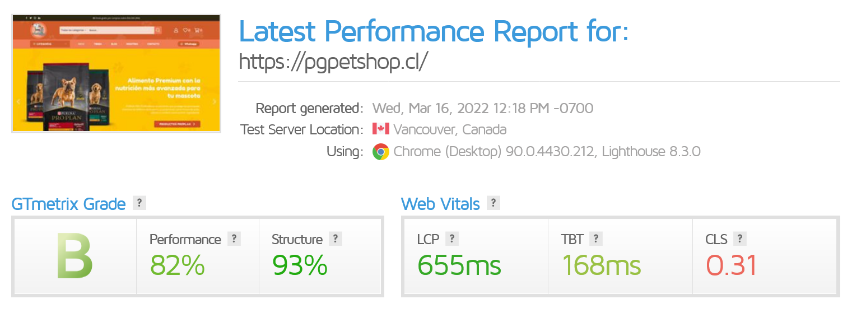Viewport: 852px width, 313px height.
Task: Select the GTmetrix Grade heading
Action: [x=68, y=204]
